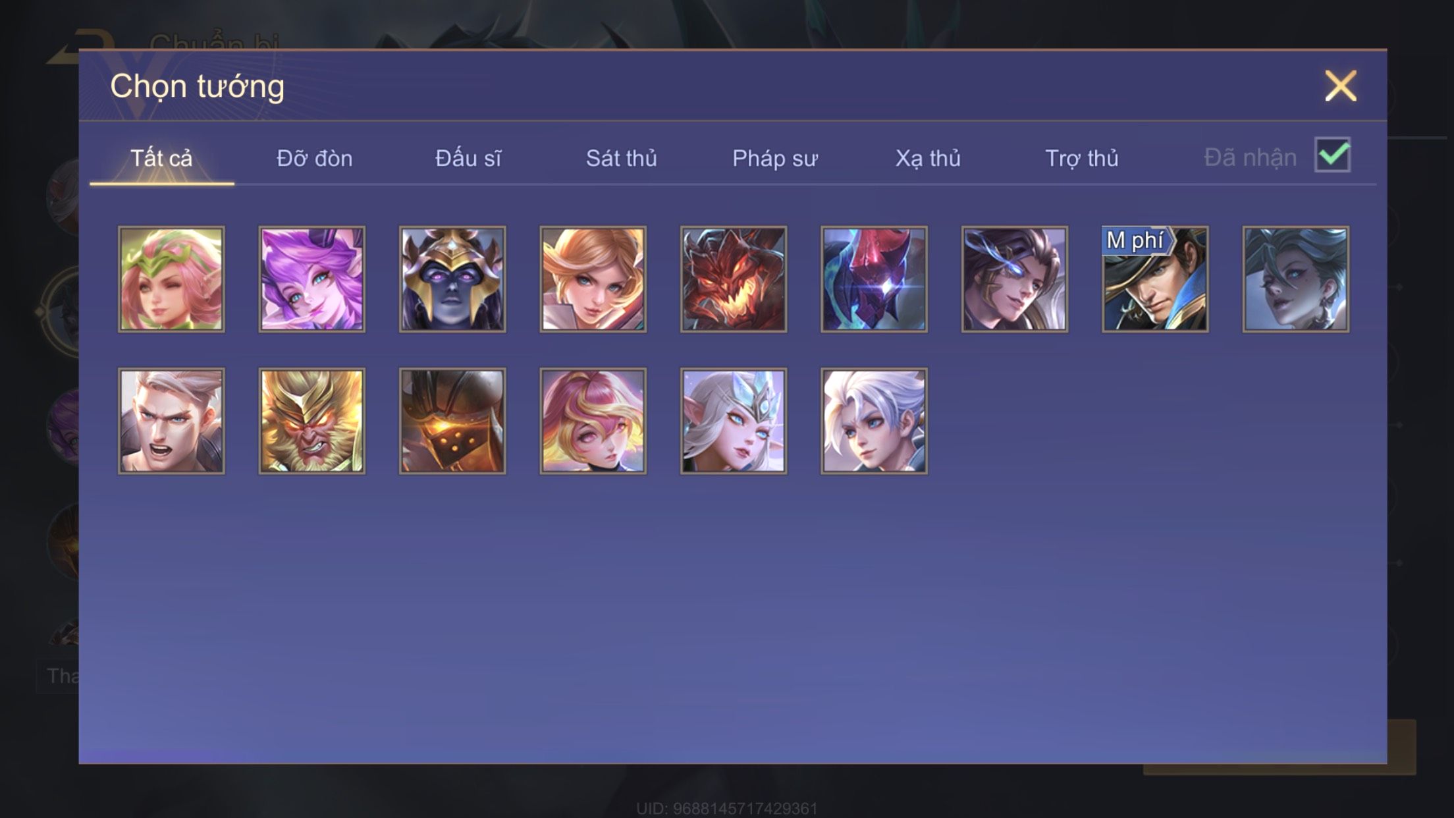Pick the armored hero with glowing orange visor

click(x=452, y=421)
